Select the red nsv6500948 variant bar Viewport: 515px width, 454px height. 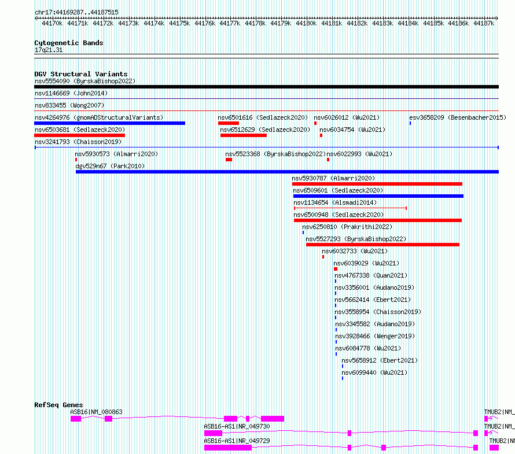378,220
